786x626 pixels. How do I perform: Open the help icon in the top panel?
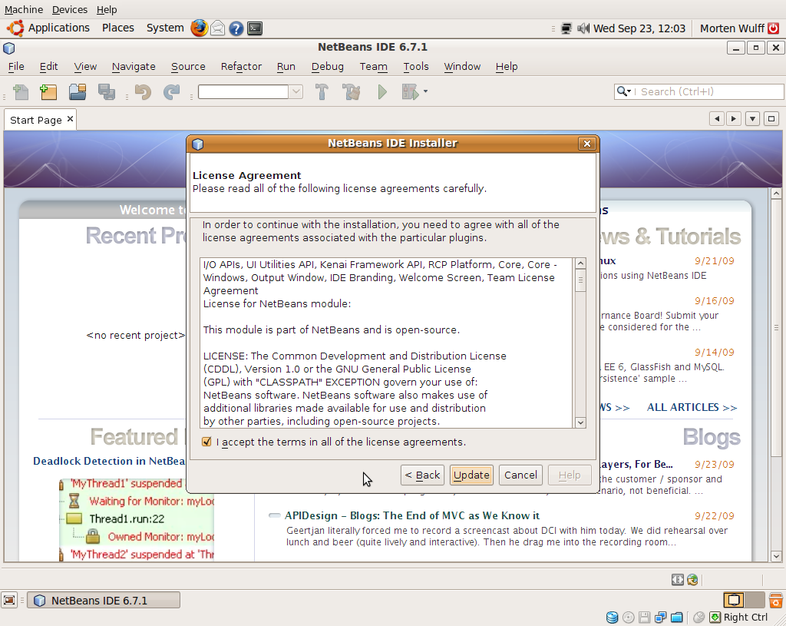point(236,28)
